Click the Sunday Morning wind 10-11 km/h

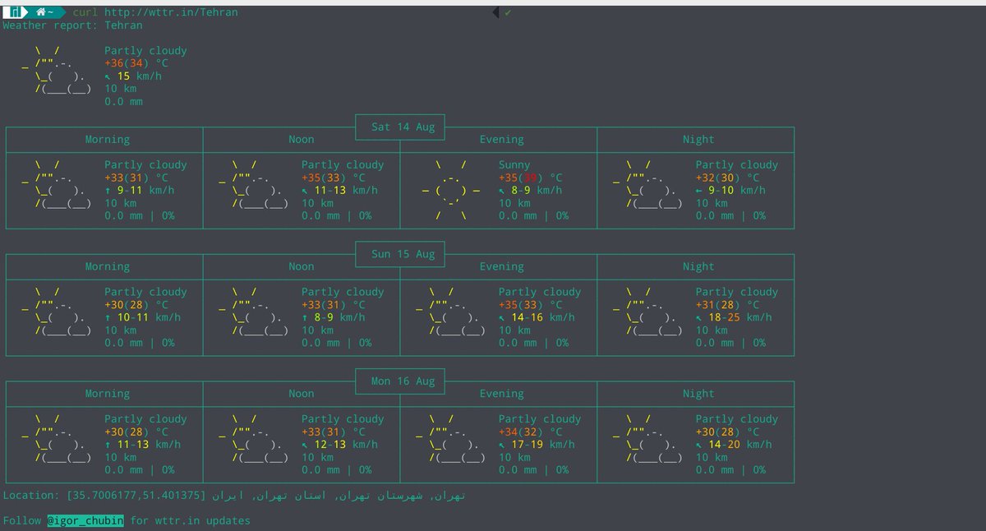[x=143, y=317]
